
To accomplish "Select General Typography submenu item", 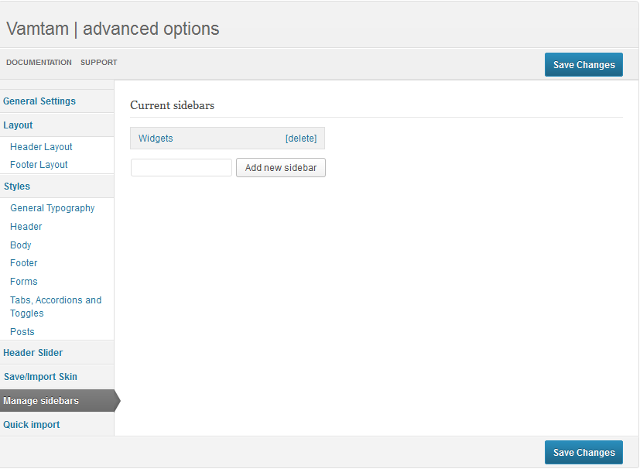I will pyautogui.click(x=53, y=208).
